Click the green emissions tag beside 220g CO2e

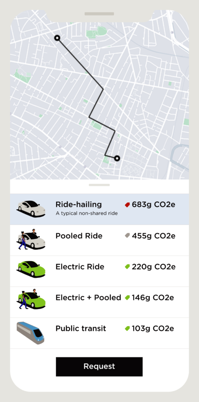click(127, 267)
